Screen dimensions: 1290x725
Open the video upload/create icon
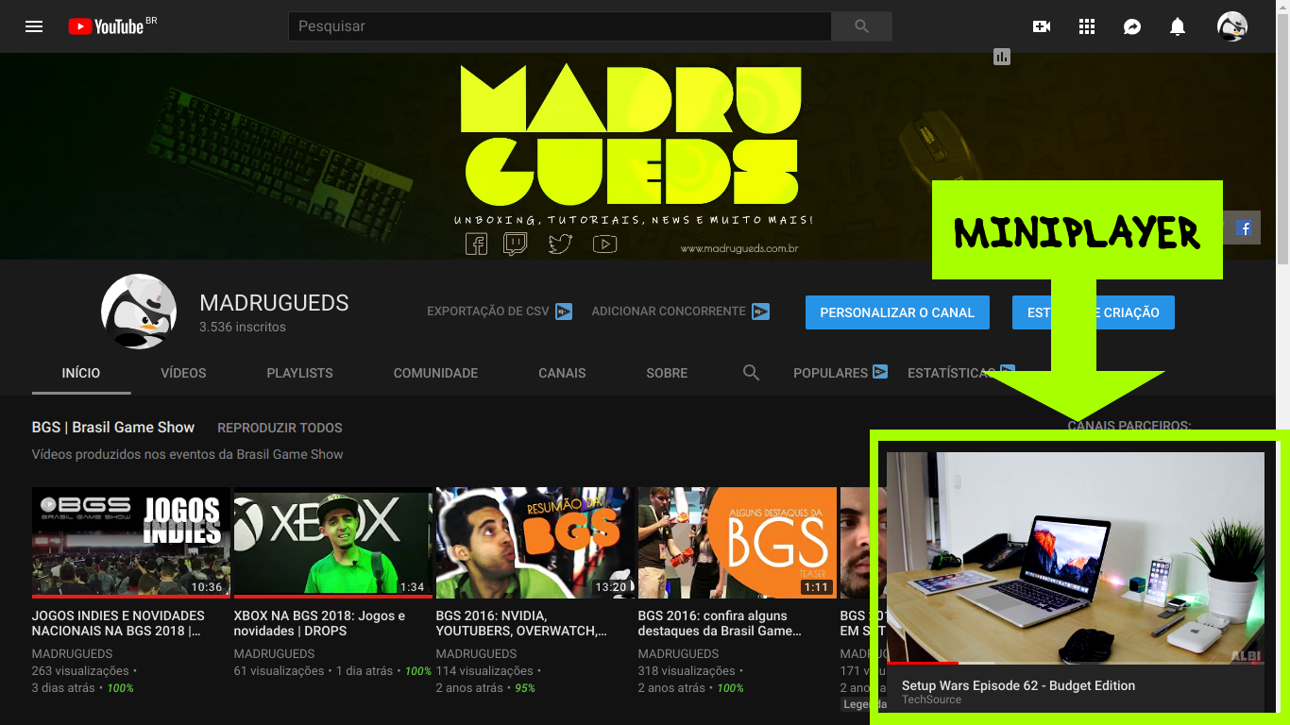[x=1041, y=25]
